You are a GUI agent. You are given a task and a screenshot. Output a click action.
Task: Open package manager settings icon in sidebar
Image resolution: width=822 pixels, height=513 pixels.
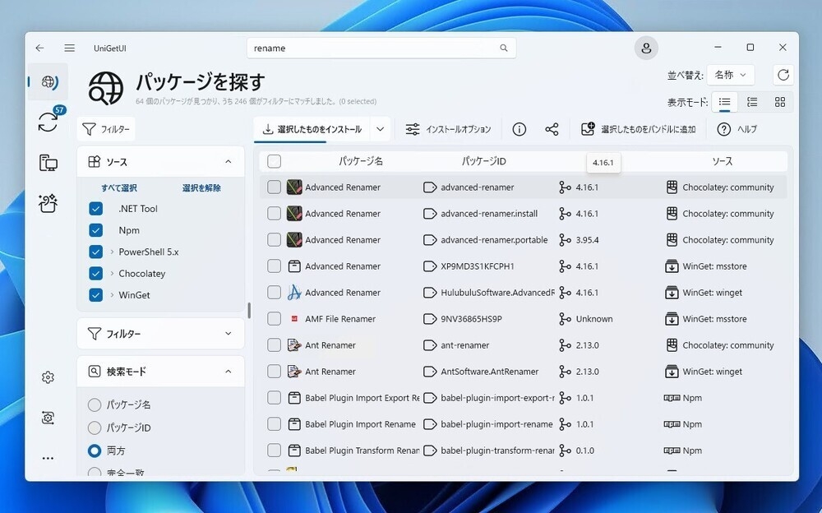(x=48, y=418)
